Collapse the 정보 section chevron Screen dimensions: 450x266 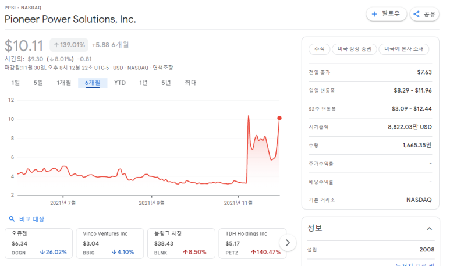(x=430, y=229)
